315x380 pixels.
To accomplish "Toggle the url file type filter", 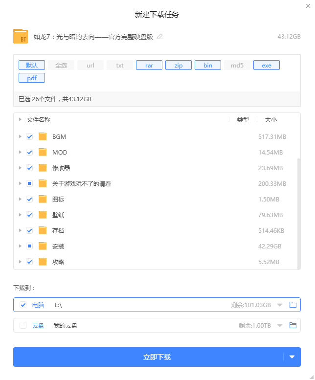I will click(x=90, y=65).
